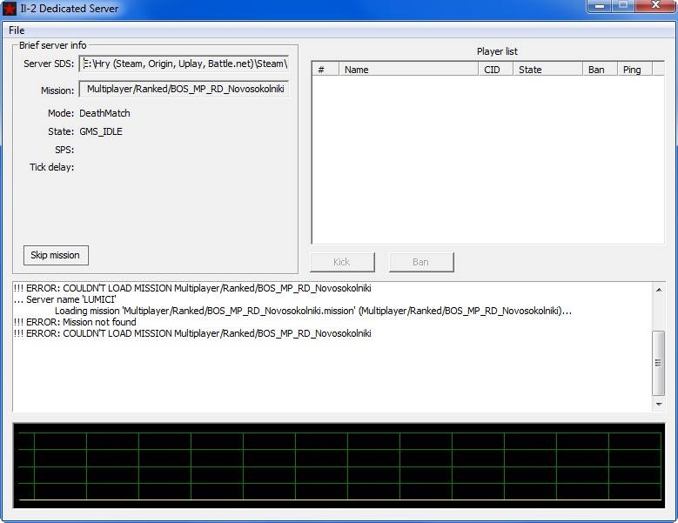This screenshot has width=678, height=523.
Task: Click the 'Tick delay:' label
Action: coord(52,167)
